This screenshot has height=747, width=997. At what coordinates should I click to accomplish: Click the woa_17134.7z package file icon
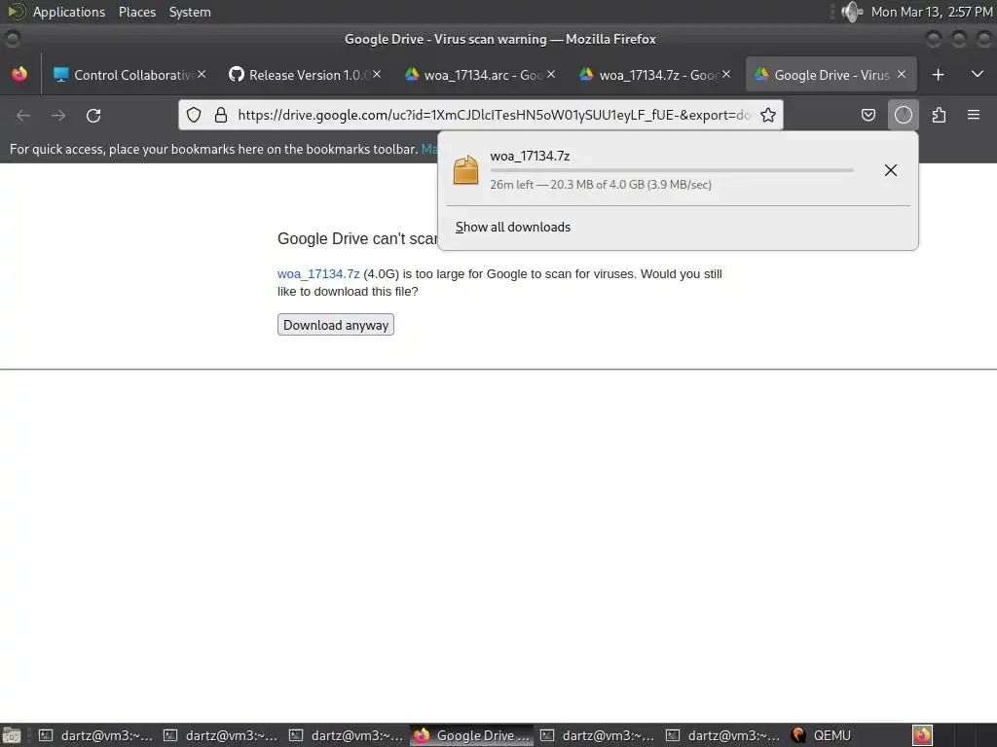pos(465,170)
